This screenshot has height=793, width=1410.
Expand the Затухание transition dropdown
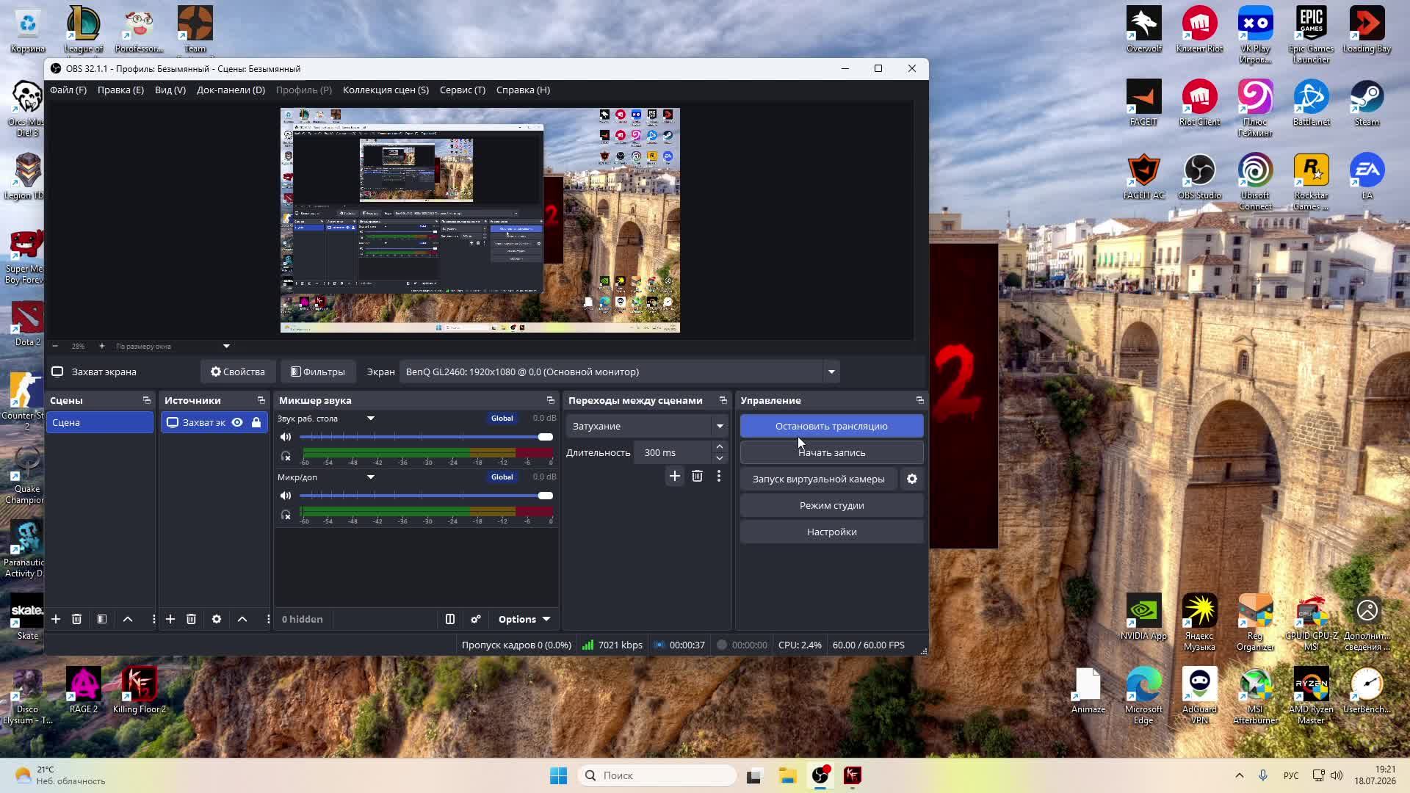click(x=646, y=426)
